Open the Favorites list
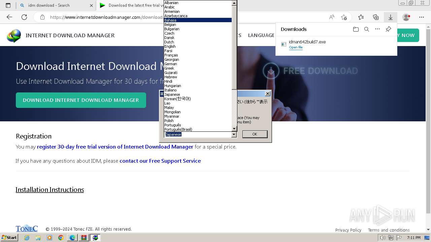The image size is (431, 242). 361,17
